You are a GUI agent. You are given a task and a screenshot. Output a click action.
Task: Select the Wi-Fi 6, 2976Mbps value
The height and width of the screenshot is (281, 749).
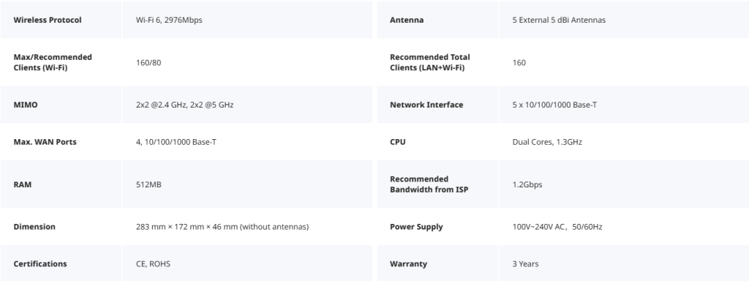point(169,20)
